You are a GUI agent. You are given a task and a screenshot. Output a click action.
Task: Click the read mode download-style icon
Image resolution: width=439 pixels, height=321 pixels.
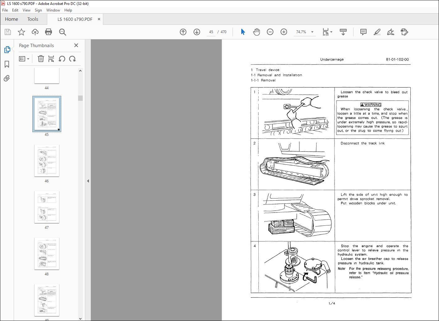click(x=343, y=32)
